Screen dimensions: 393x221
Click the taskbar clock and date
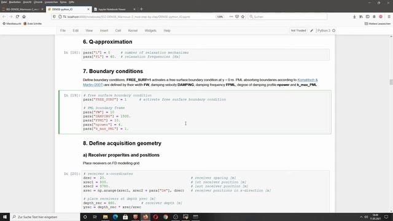coord(375,217)
